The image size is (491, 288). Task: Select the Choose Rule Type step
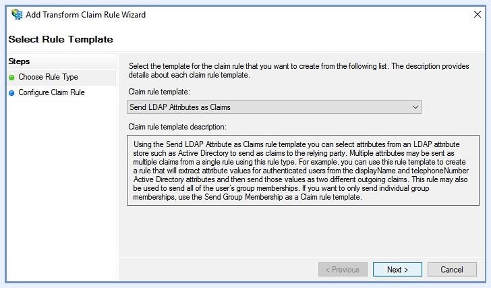pos(48,78)
